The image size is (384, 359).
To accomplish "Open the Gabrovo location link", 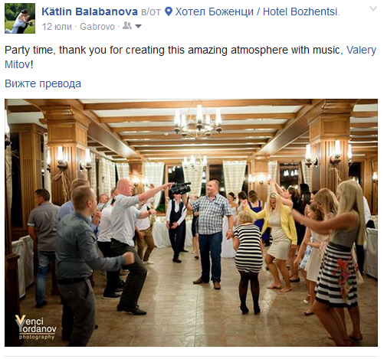I will [97, 27].
